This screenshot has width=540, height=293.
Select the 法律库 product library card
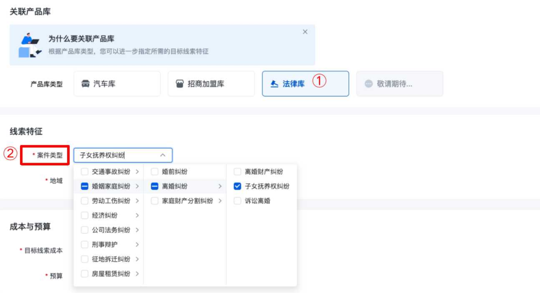tap(306, 84)
